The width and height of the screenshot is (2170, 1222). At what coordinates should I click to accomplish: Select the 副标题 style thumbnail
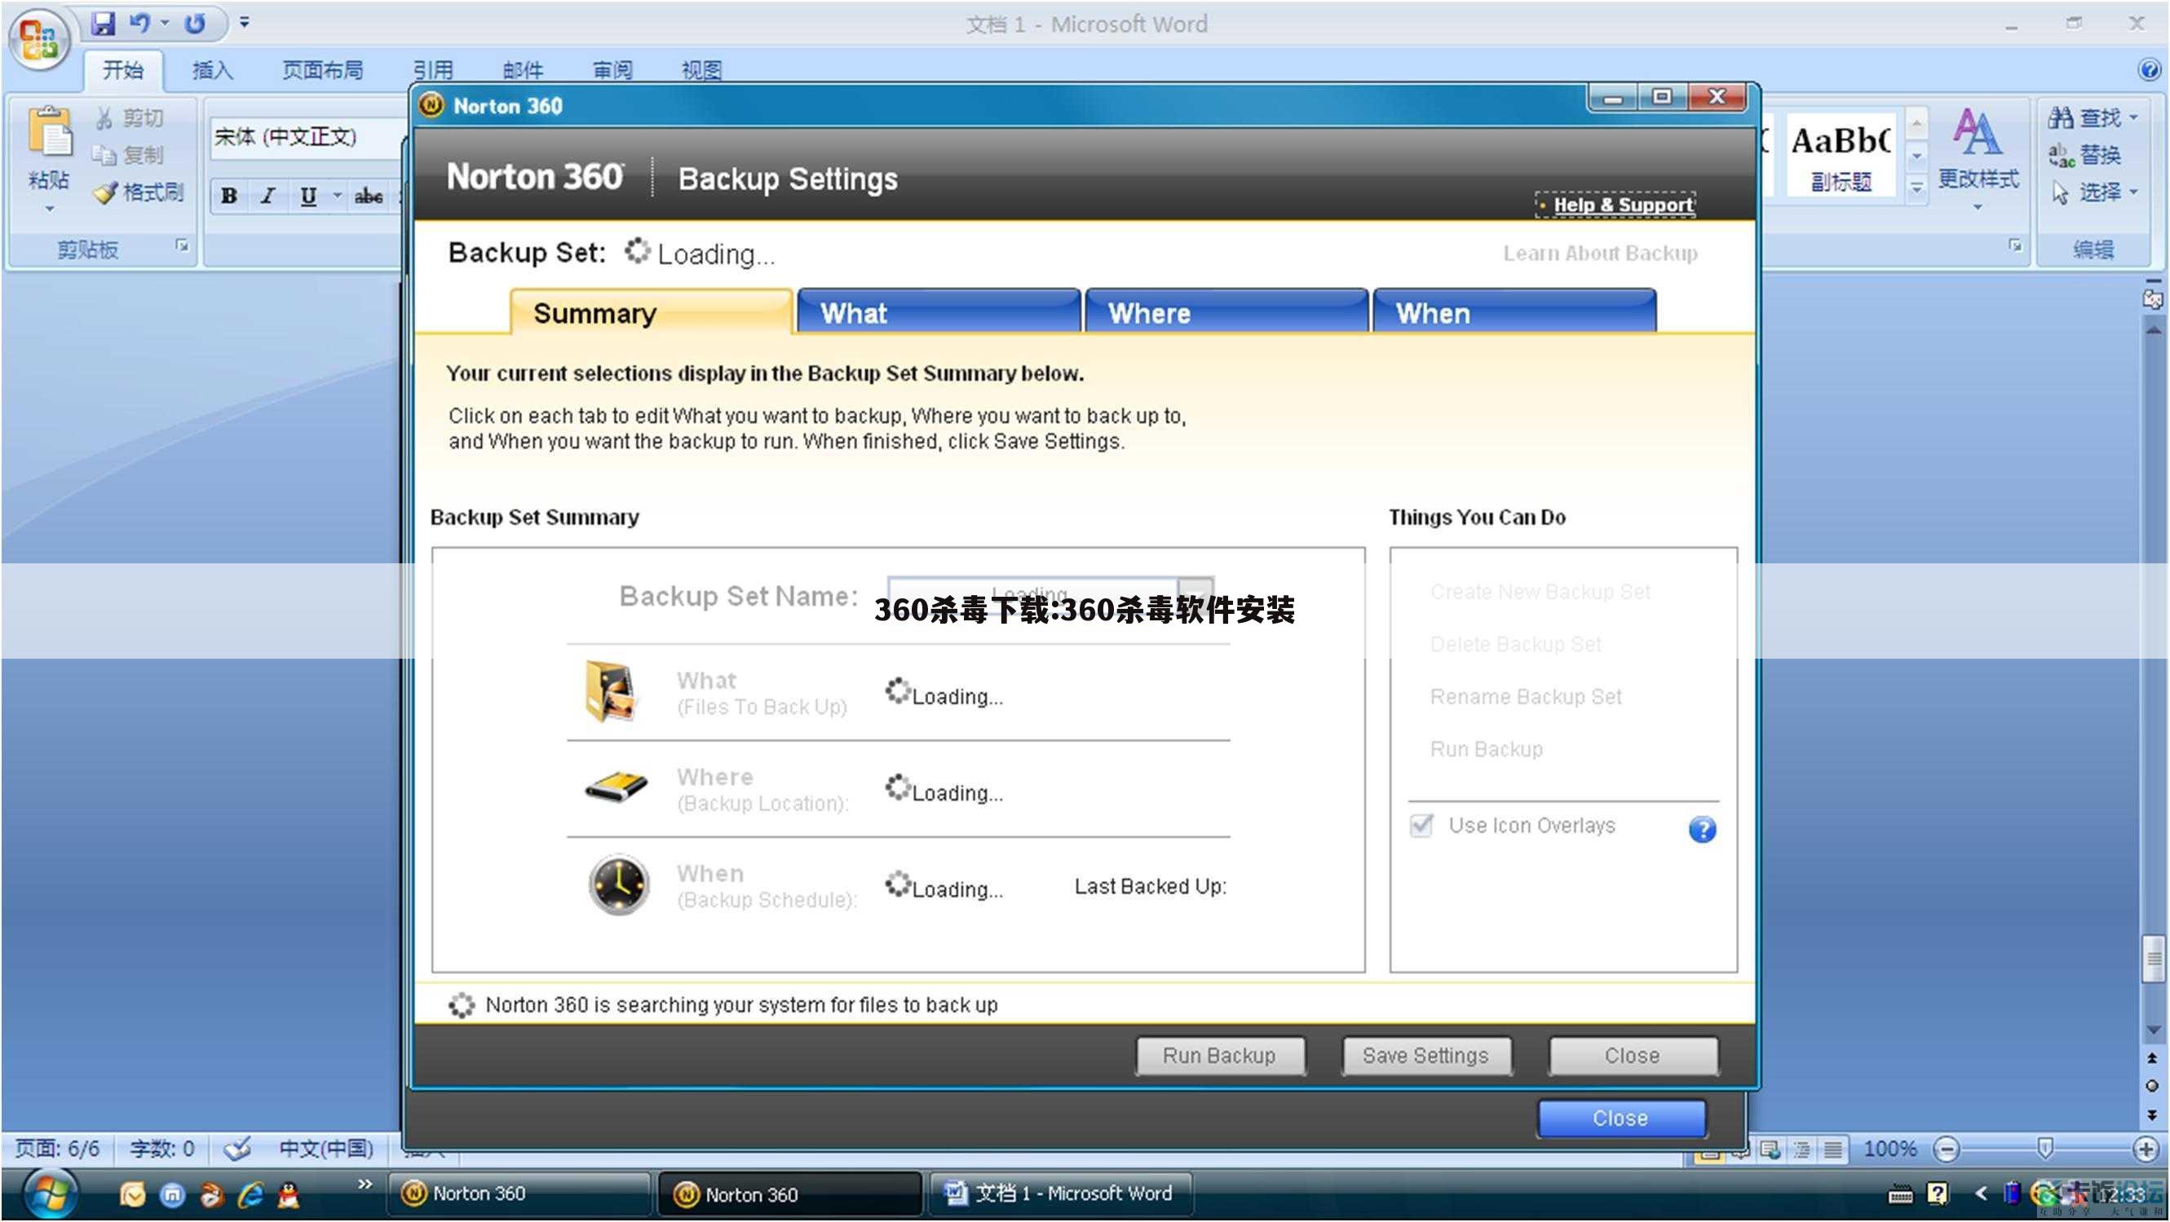click(x=1841, y=156)
